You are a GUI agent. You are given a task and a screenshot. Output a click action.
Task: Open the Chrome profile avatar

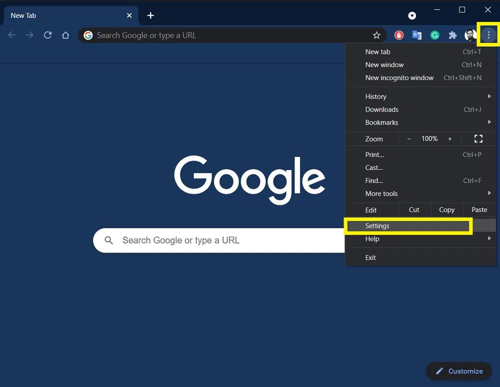pos(470,35)
